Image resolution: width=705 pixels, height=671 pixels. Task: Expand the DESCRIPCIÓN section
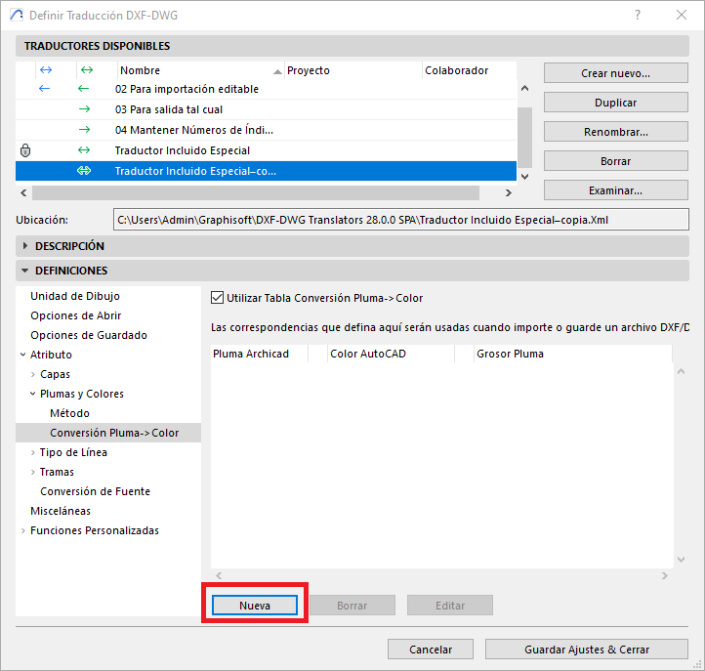(x=26, y=246)
